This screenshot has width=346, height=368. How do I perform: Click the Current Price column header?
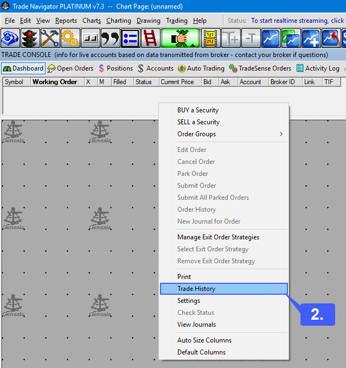pyautogui.click(x=180, y=82)
